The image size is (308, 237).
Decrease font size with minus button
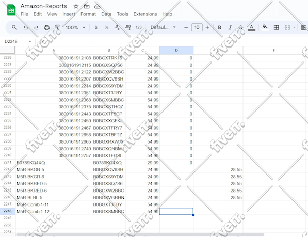pyautogui.click(x=186, y=27)
